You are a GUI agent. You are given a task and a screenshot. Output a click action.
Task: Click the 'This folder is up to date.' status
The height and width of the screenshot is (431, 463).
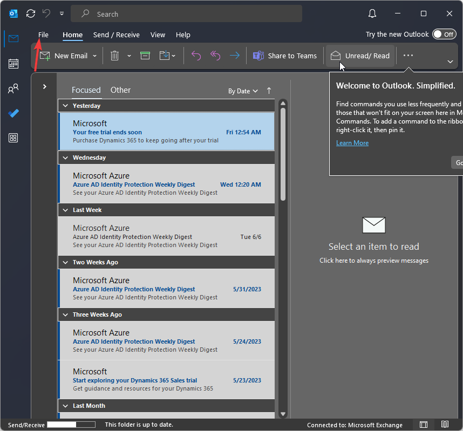tap(139, 425)
